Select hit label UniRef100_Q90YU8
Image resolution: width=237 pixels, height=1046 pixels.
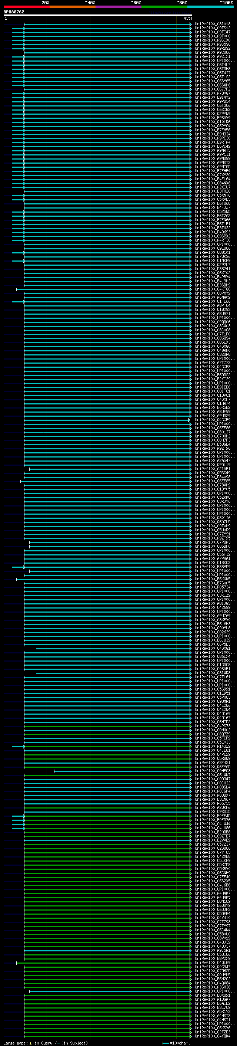213,628
